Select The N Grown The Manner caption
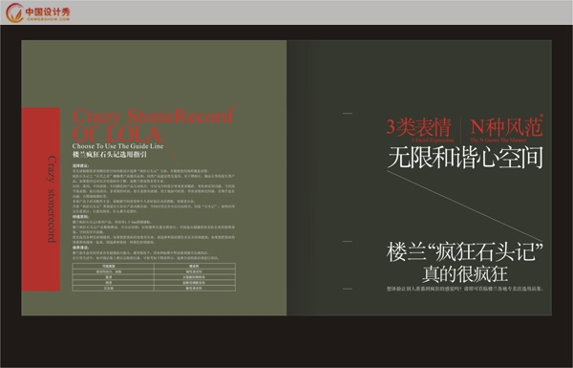Screen dimensions: 573x368 point(499,141)
